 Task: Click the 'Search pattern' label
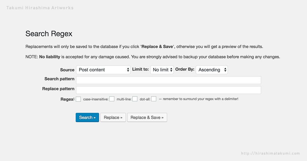click(59, 79)
